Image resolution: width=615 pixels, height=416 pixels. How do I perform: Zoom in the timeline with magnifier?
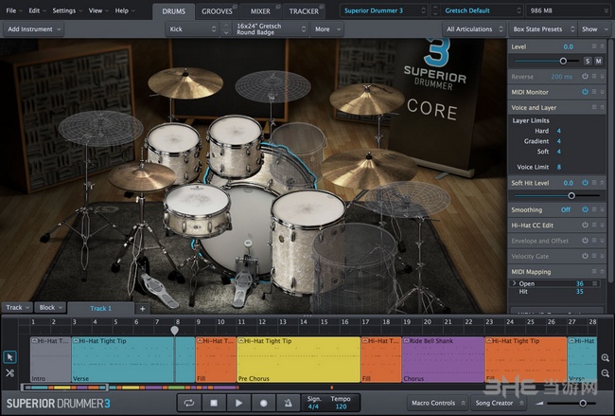tap(606, 358)
